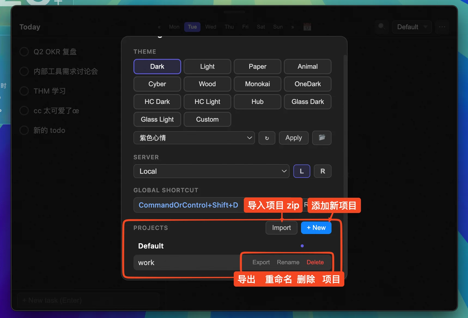The image size is (468, 318).
Task: Tick the 新的 todo task circle
Action: 24,130
